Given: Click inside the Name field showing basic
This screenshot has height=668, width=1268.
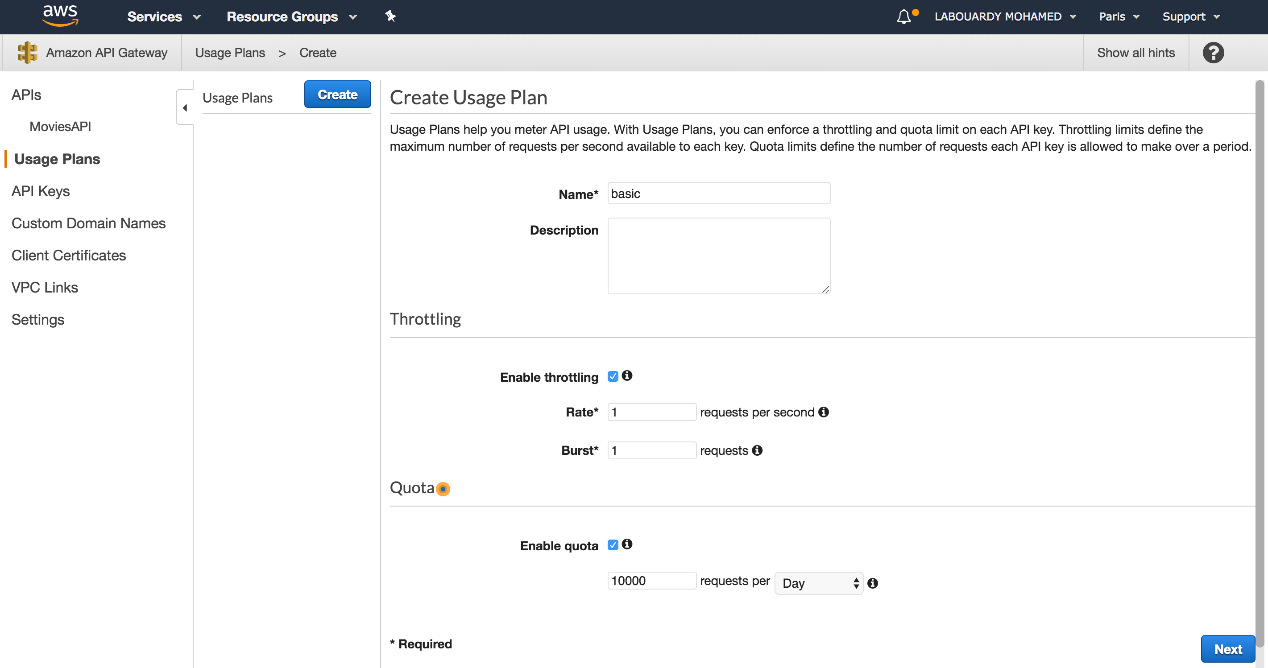Looking at the screenshot, I should click(718, 194).
